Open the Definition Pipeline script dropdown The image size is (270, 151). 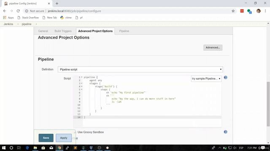(140, 70)
